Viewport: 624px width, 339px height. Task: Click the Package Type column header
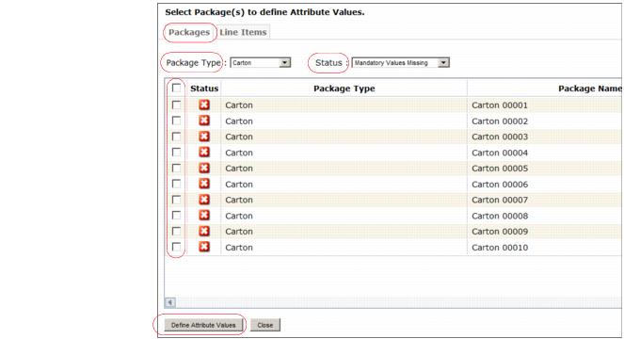[x=344, y=89]
